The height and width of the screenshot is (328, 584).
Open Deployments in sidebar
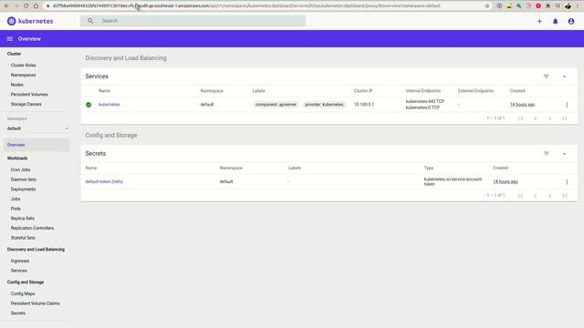click(23, 190)
